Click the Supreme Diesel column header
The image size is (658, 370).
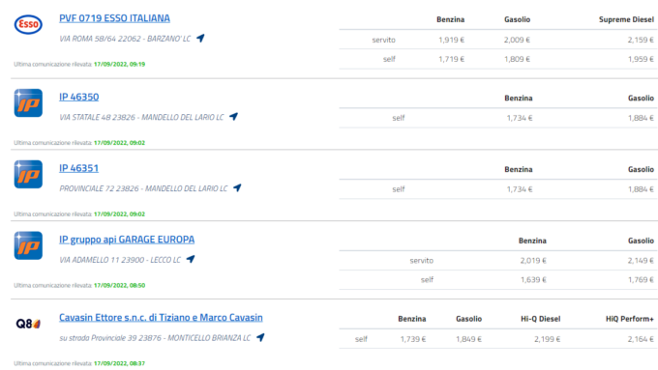(626, 19)
